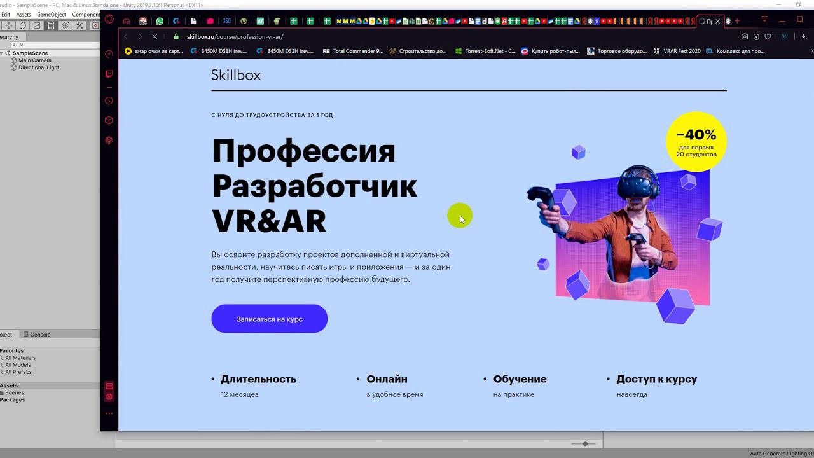Select Unity Move tool
Screen dimensions: 814x458
click(x=9, y=25)
